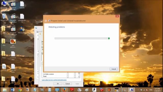Show hidden system tray icons arrow
The image size is (163, 92).
point(138,90)
